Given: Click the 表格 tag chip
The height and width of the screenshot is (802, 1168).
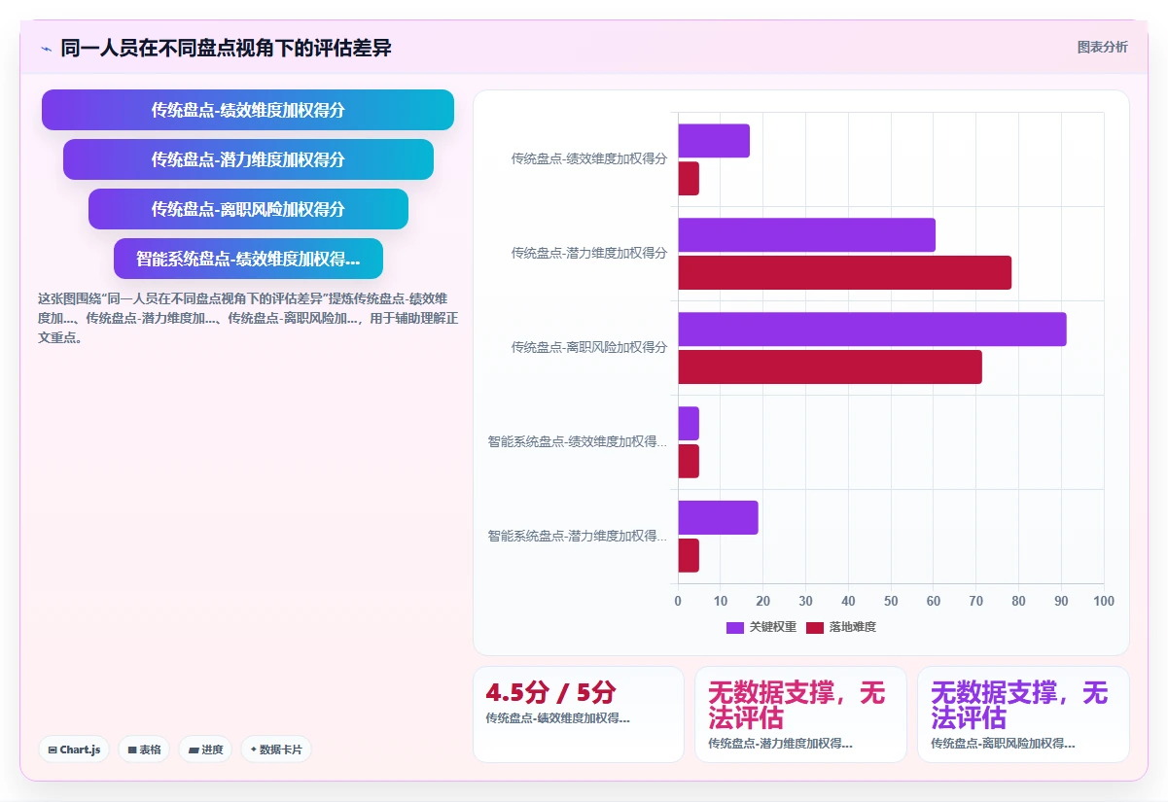Looking at the screenshot, I should (x=144, y=750).
